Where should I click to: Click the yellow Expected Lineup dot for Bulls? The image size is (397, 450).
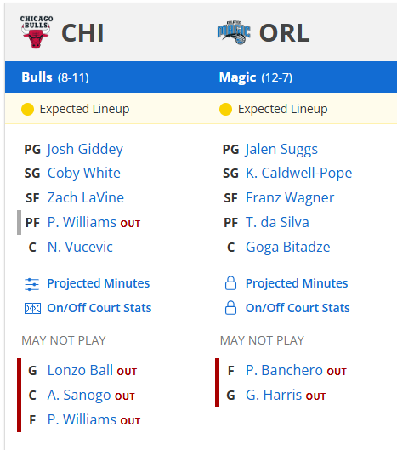(27, 110)
